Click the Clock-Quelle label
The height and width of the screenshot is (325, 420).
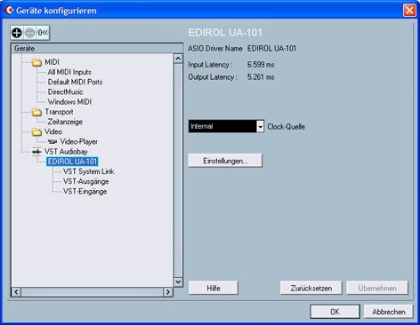click(286, 127)
